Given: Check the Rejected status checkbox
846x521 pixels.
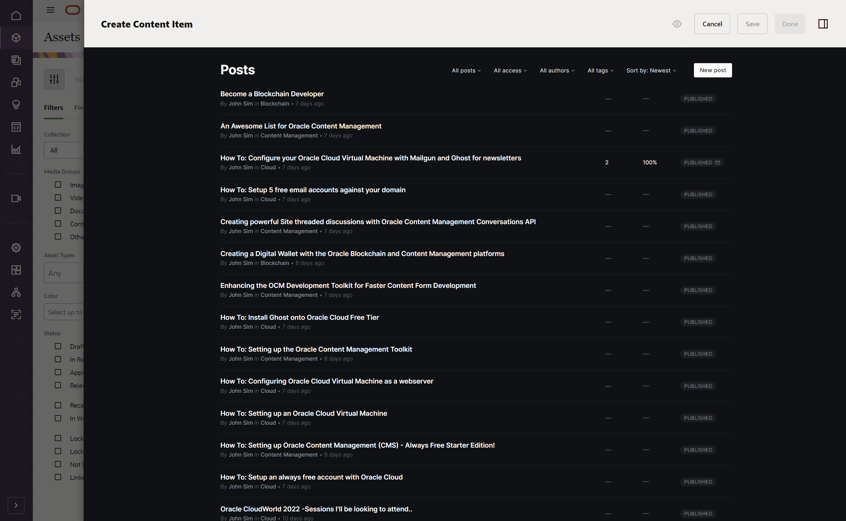Looking at the screenshot, I should [x=58, y=385].
